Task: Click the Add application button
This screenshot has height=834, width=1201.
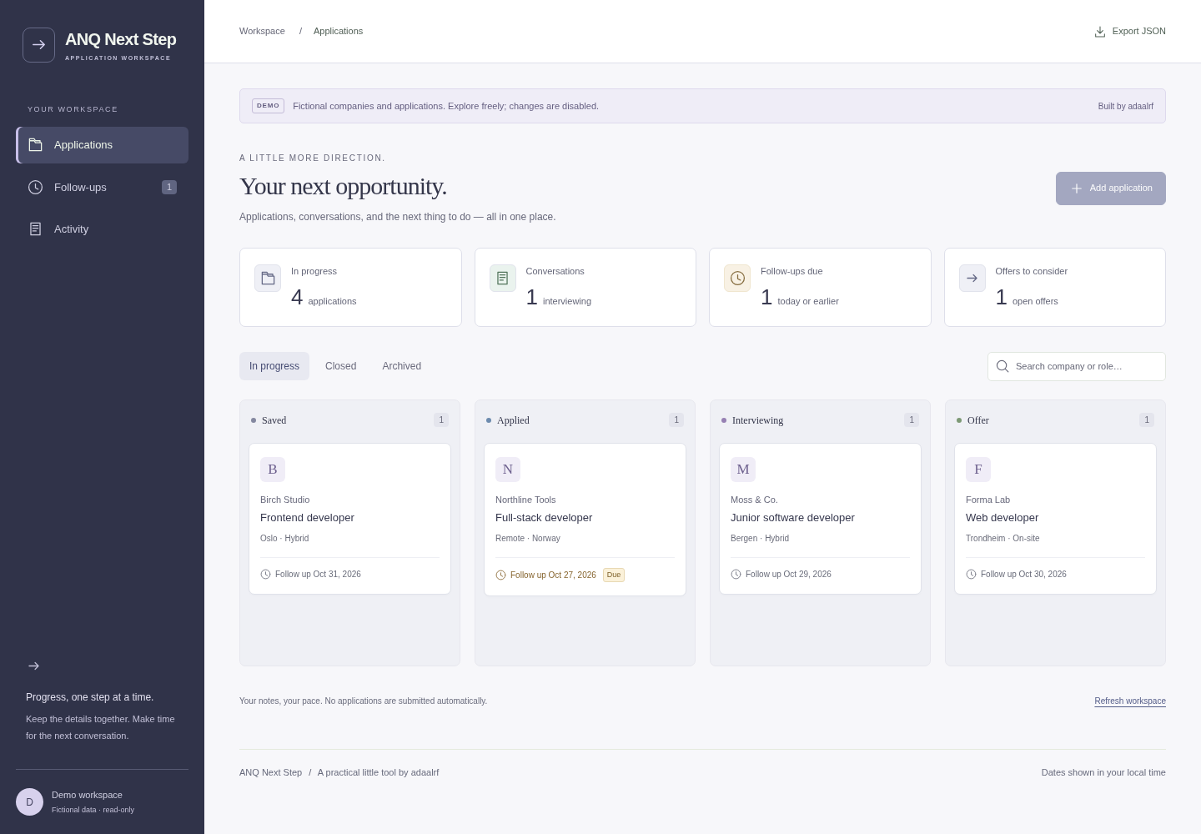Action: click(x=1111, y=188)
